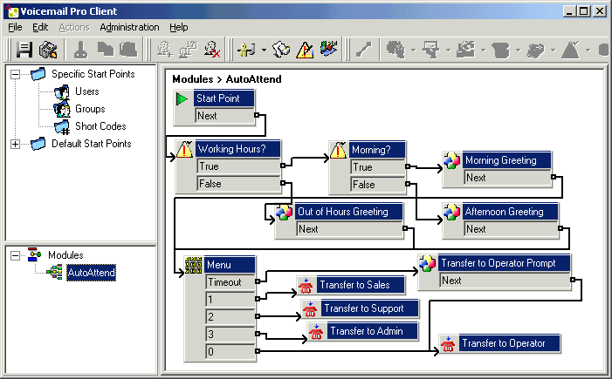This screenshot has height=379, width=612.
Task: Select Users in the start points tree
Action: 87,91
